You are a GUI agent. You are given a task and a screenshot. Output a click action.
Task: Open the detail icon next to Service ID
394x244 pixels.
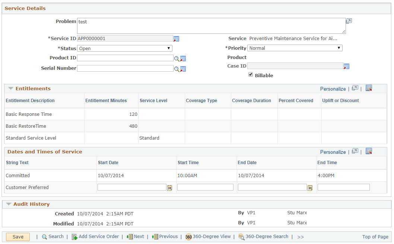(x=176, y=39)
